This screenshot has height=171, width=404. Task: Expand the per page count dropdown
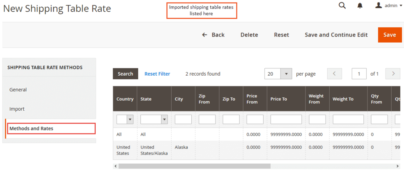286,74
